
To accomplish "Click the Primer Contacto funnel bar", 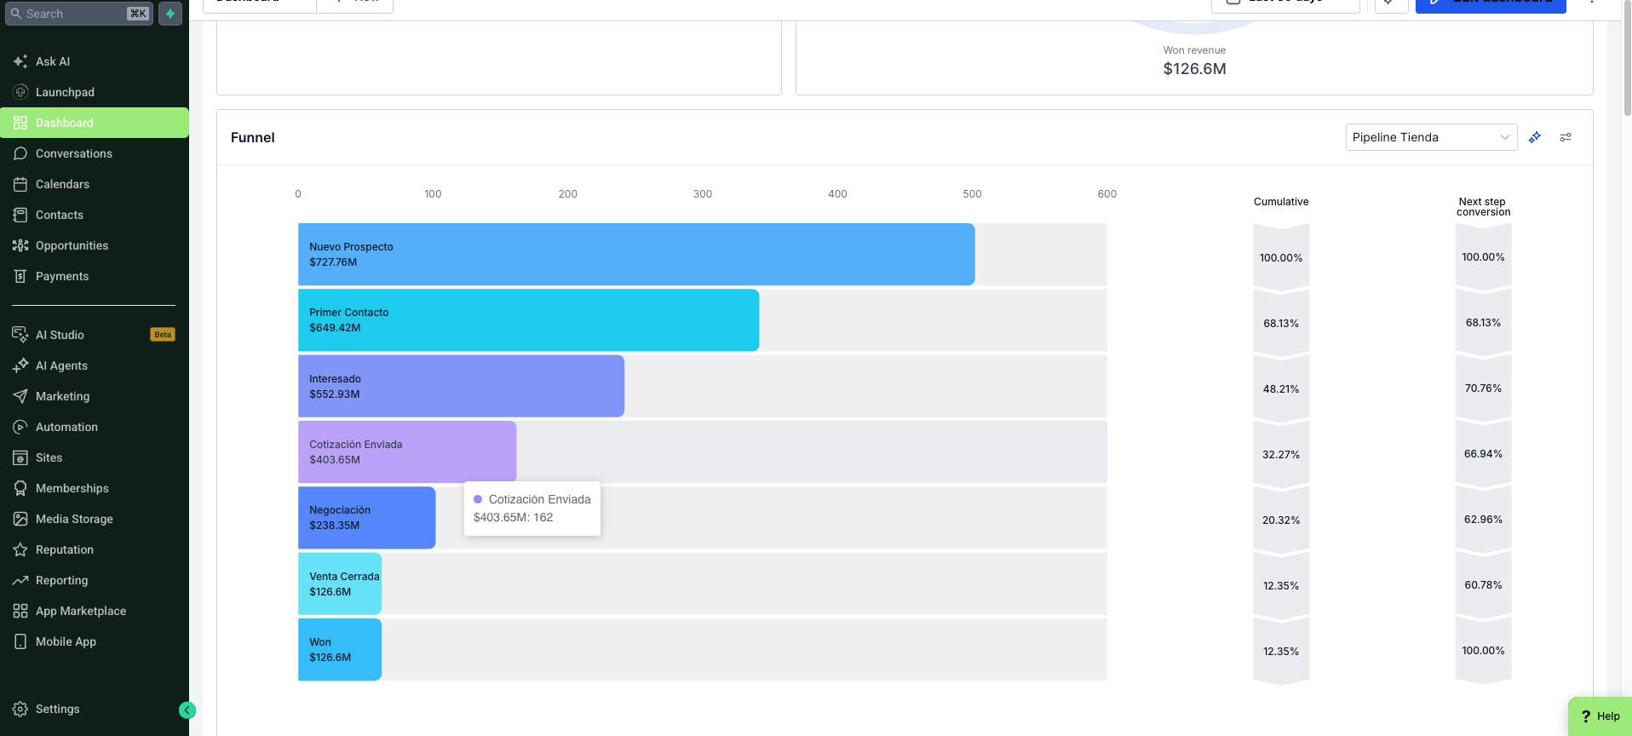I will click(528, 320).
